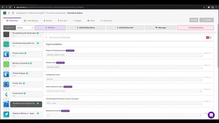Select the Bitrise.io Cache:Pull step icon
Image resolution: width=219 pixels, height=123 pixels.
[6, 64]
